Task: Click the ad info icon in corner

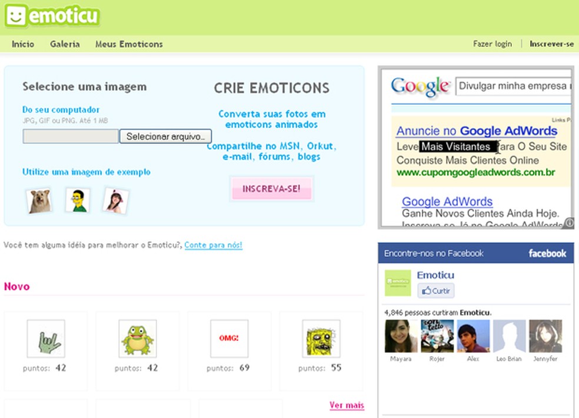Action: [x=570, y=222]
